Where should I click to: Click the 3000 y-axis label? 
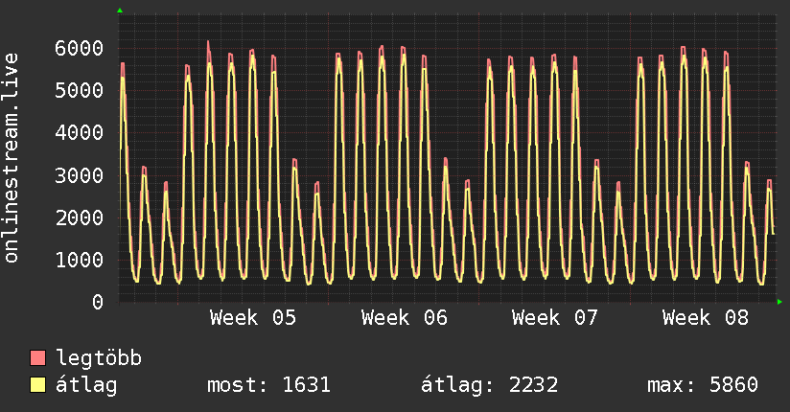(78, 175)
